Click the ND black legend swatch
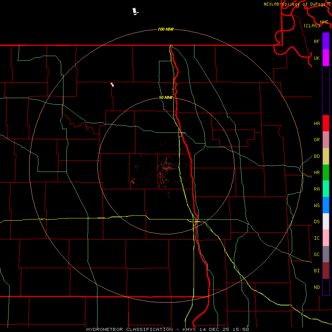The width and height of the screenshot is (332, 332). coord(326,287)
